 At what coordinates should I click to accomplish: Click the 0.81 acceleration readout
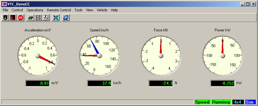pos(38,83)
